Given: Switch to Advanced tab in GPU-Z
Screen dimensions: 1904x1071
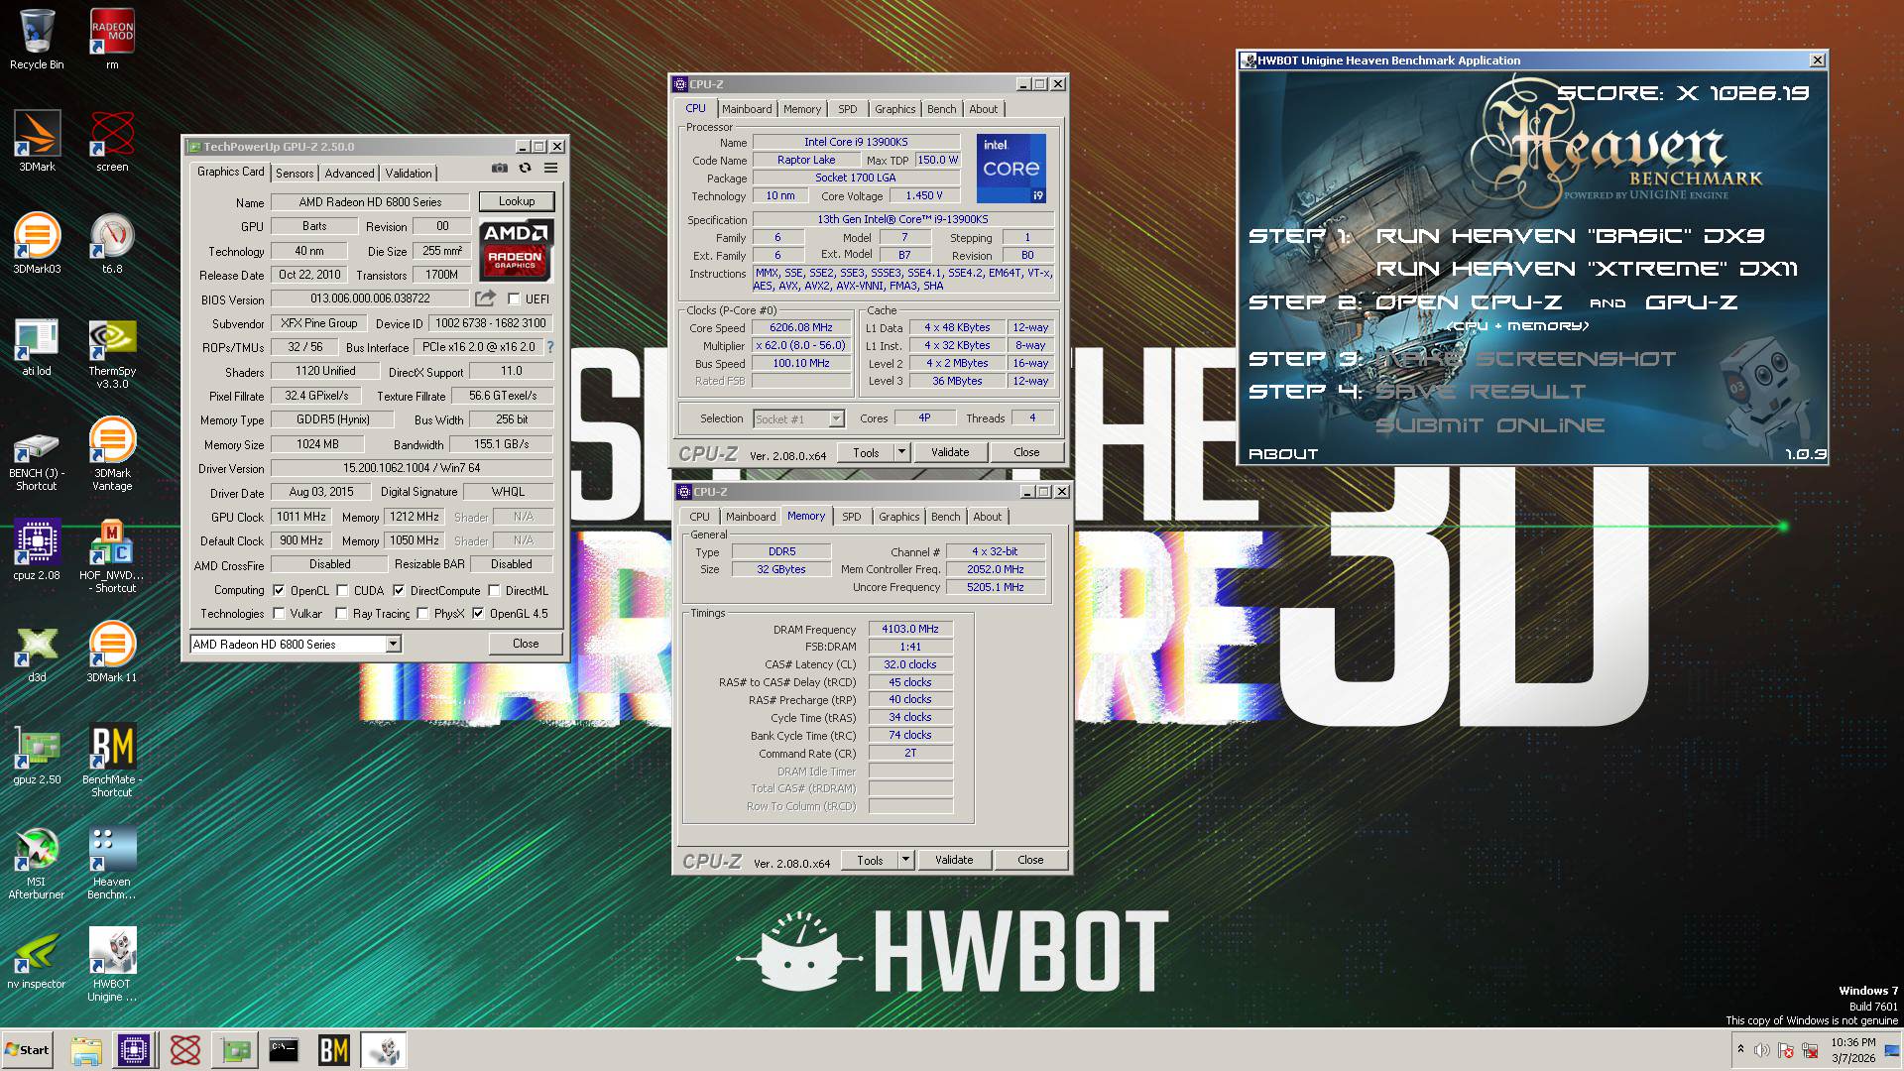Looking at the screenshot, I should coord(349,173).
